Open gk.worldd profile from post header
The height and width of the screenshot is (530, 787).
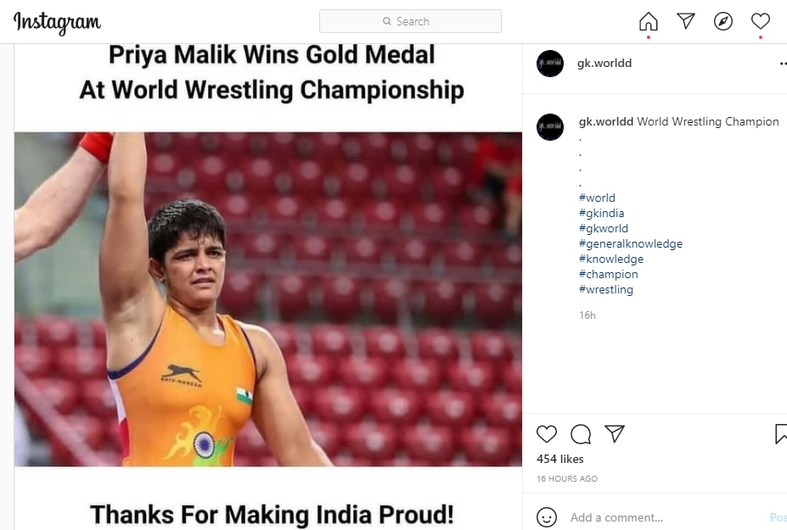(604, 64)
